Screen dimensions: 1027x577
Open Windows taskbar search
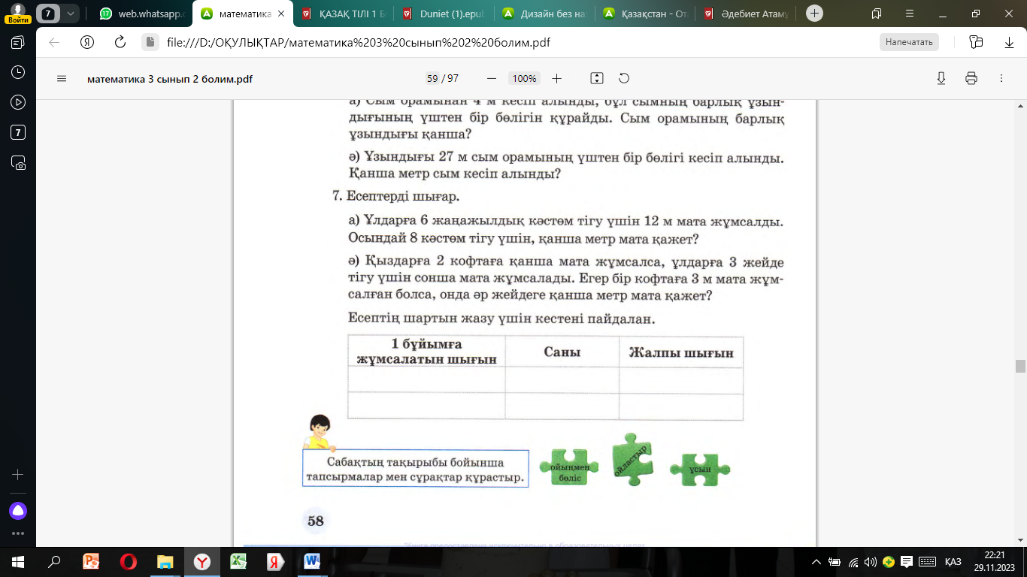tap(54, 561)
